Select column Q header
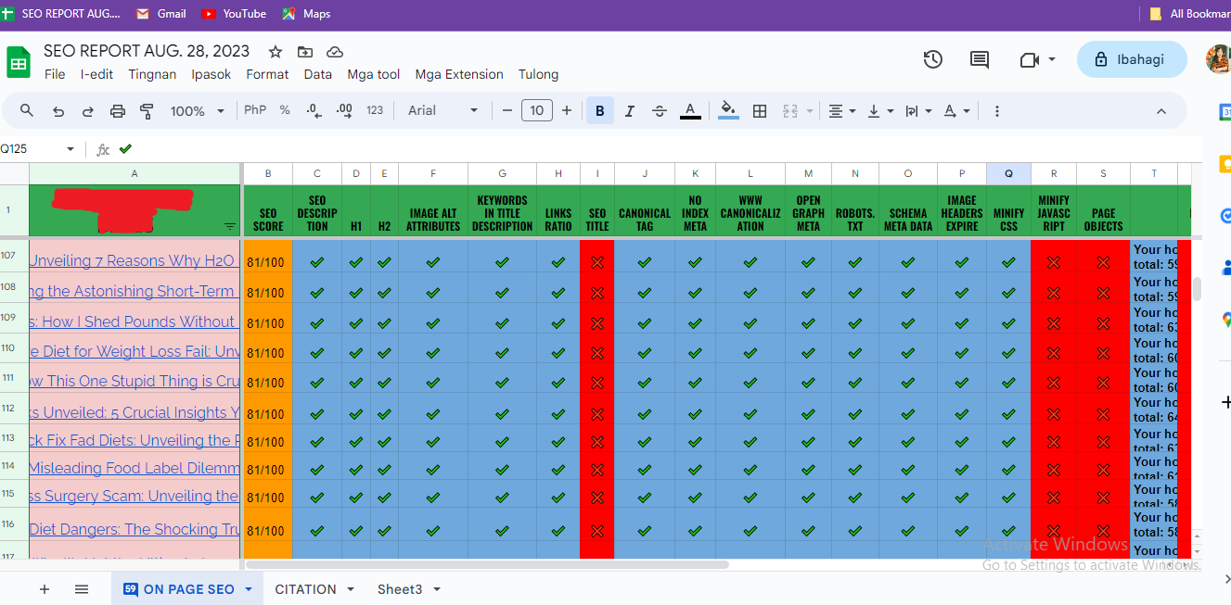Image resolution: width=1231 pixels, height=605 pixels. 1008,173
